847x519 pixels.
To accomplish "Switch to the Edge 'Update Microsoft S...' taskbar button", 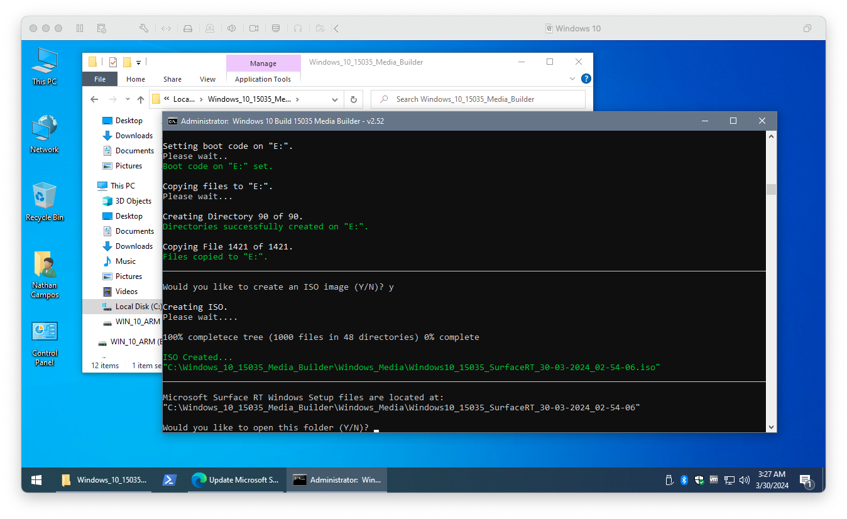I will point(236,480).
